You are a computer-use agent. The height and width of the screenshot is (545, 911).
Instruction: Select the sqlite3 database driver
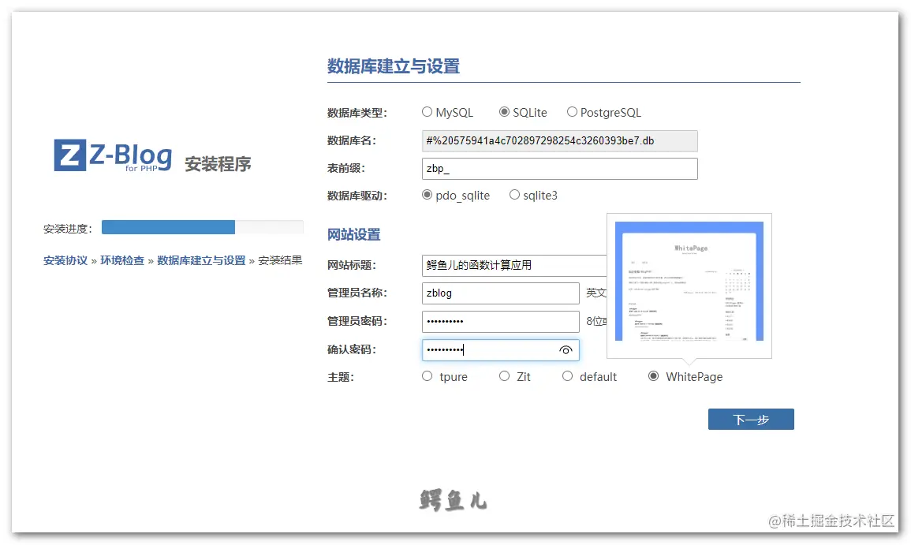[514, 195]
